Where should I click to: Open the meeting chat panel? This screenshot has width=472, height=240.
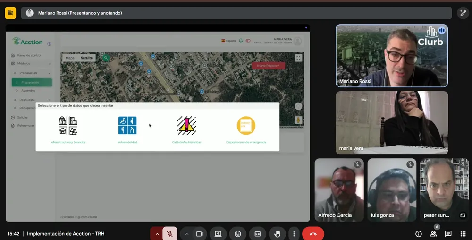point(448,234)
